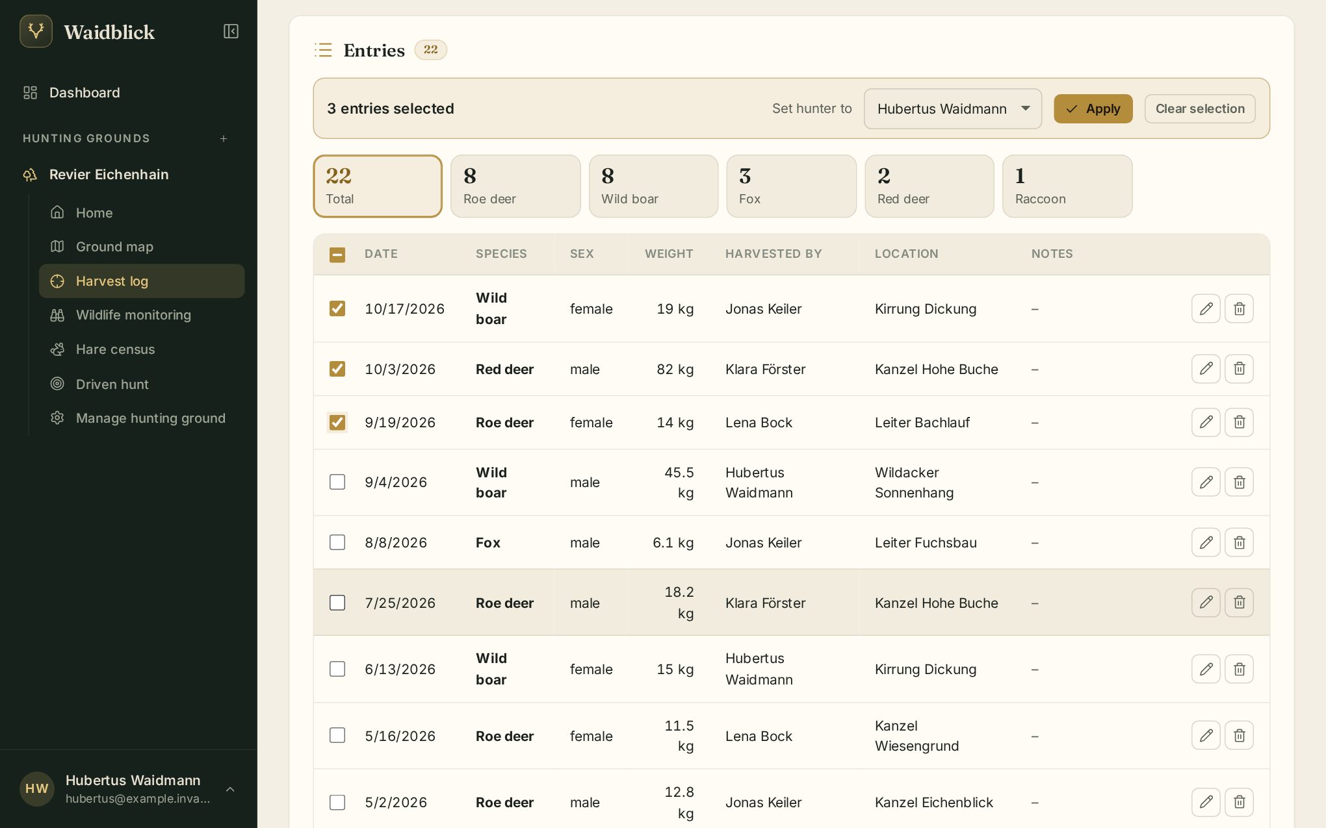Delete the 6/13/2026 Wild boar entry
Image resolution: width=1326 pixels, height=828 pixels.
tap(1239, 669)
